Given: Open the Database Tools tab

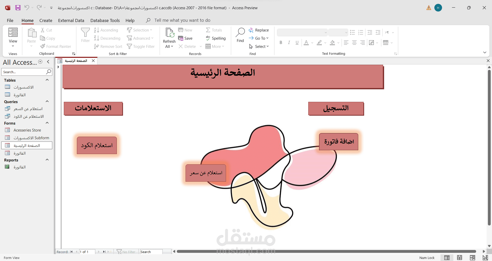Looking at the screenshot, I should [x=105, y=20].
